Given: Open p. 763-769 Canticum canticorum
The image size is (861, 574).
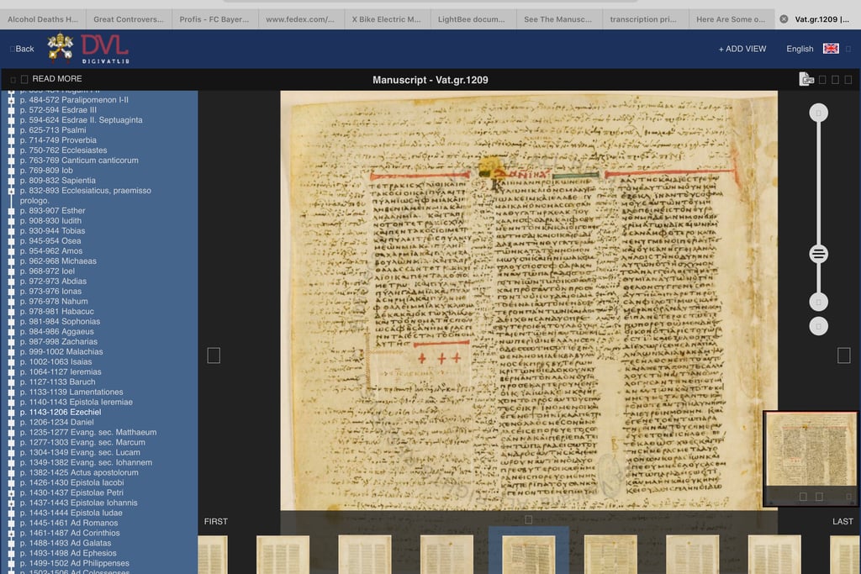Looking at the screenshot, I should point(79,161).
